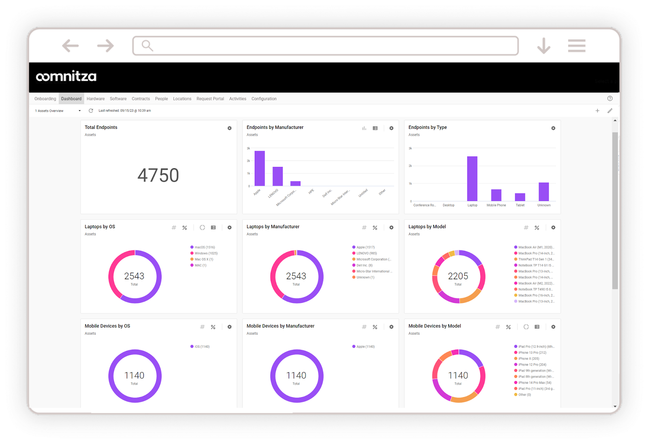Click the omnitza logo
This screenshot has height=442, width=648.
click(66, 77)
